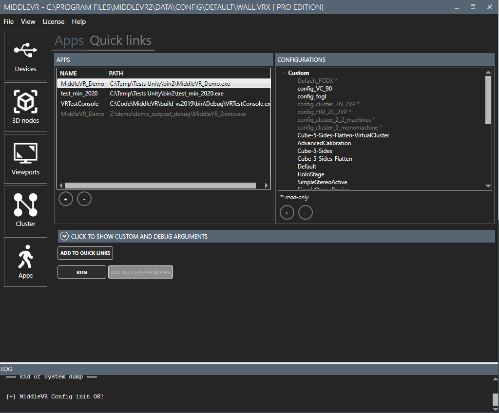Select the SimpleStereoActive configuration
Viewport: 499px width, 413px height.
322,182
